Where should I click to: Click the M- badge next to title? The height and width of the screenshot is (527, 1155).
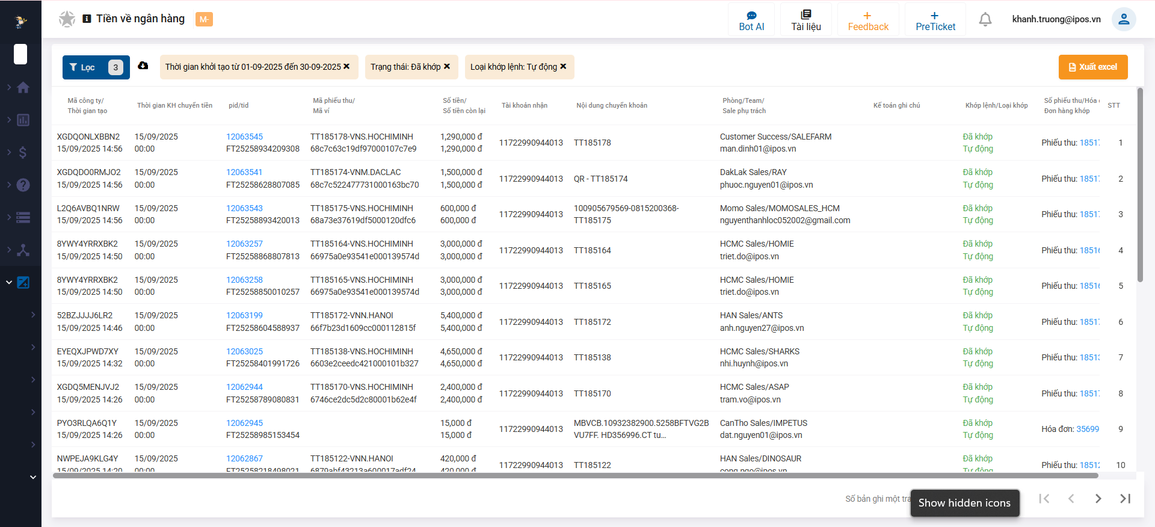tap(204, 19)
